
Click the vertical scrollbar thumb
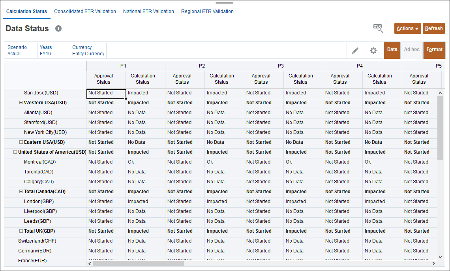[x=440, y=128]
